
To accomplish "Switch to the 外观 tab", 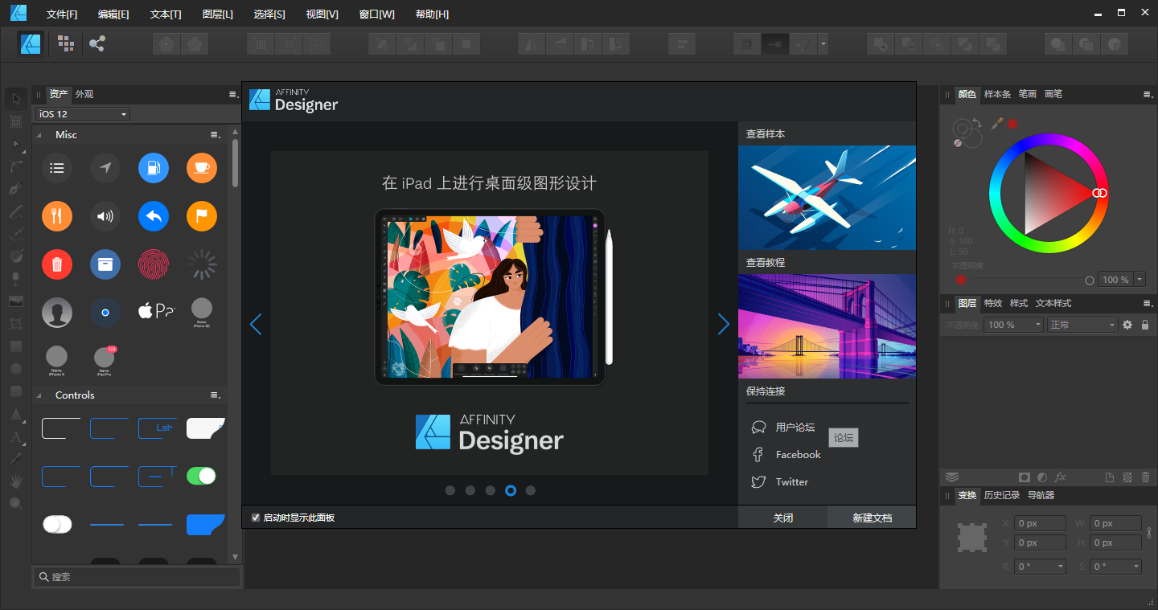I will [x=84, y=94].
